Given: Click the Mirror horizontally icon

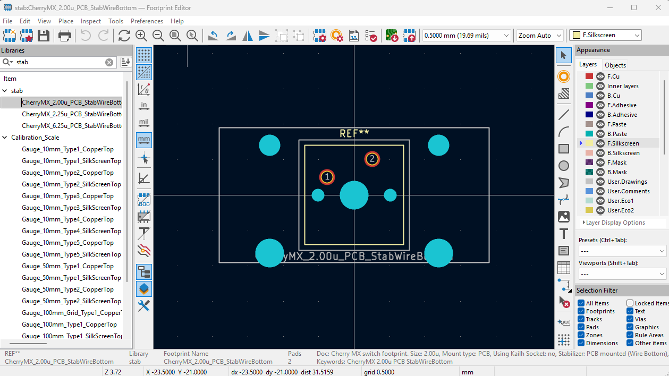Looking at the screenshot, I should point(248,36).
